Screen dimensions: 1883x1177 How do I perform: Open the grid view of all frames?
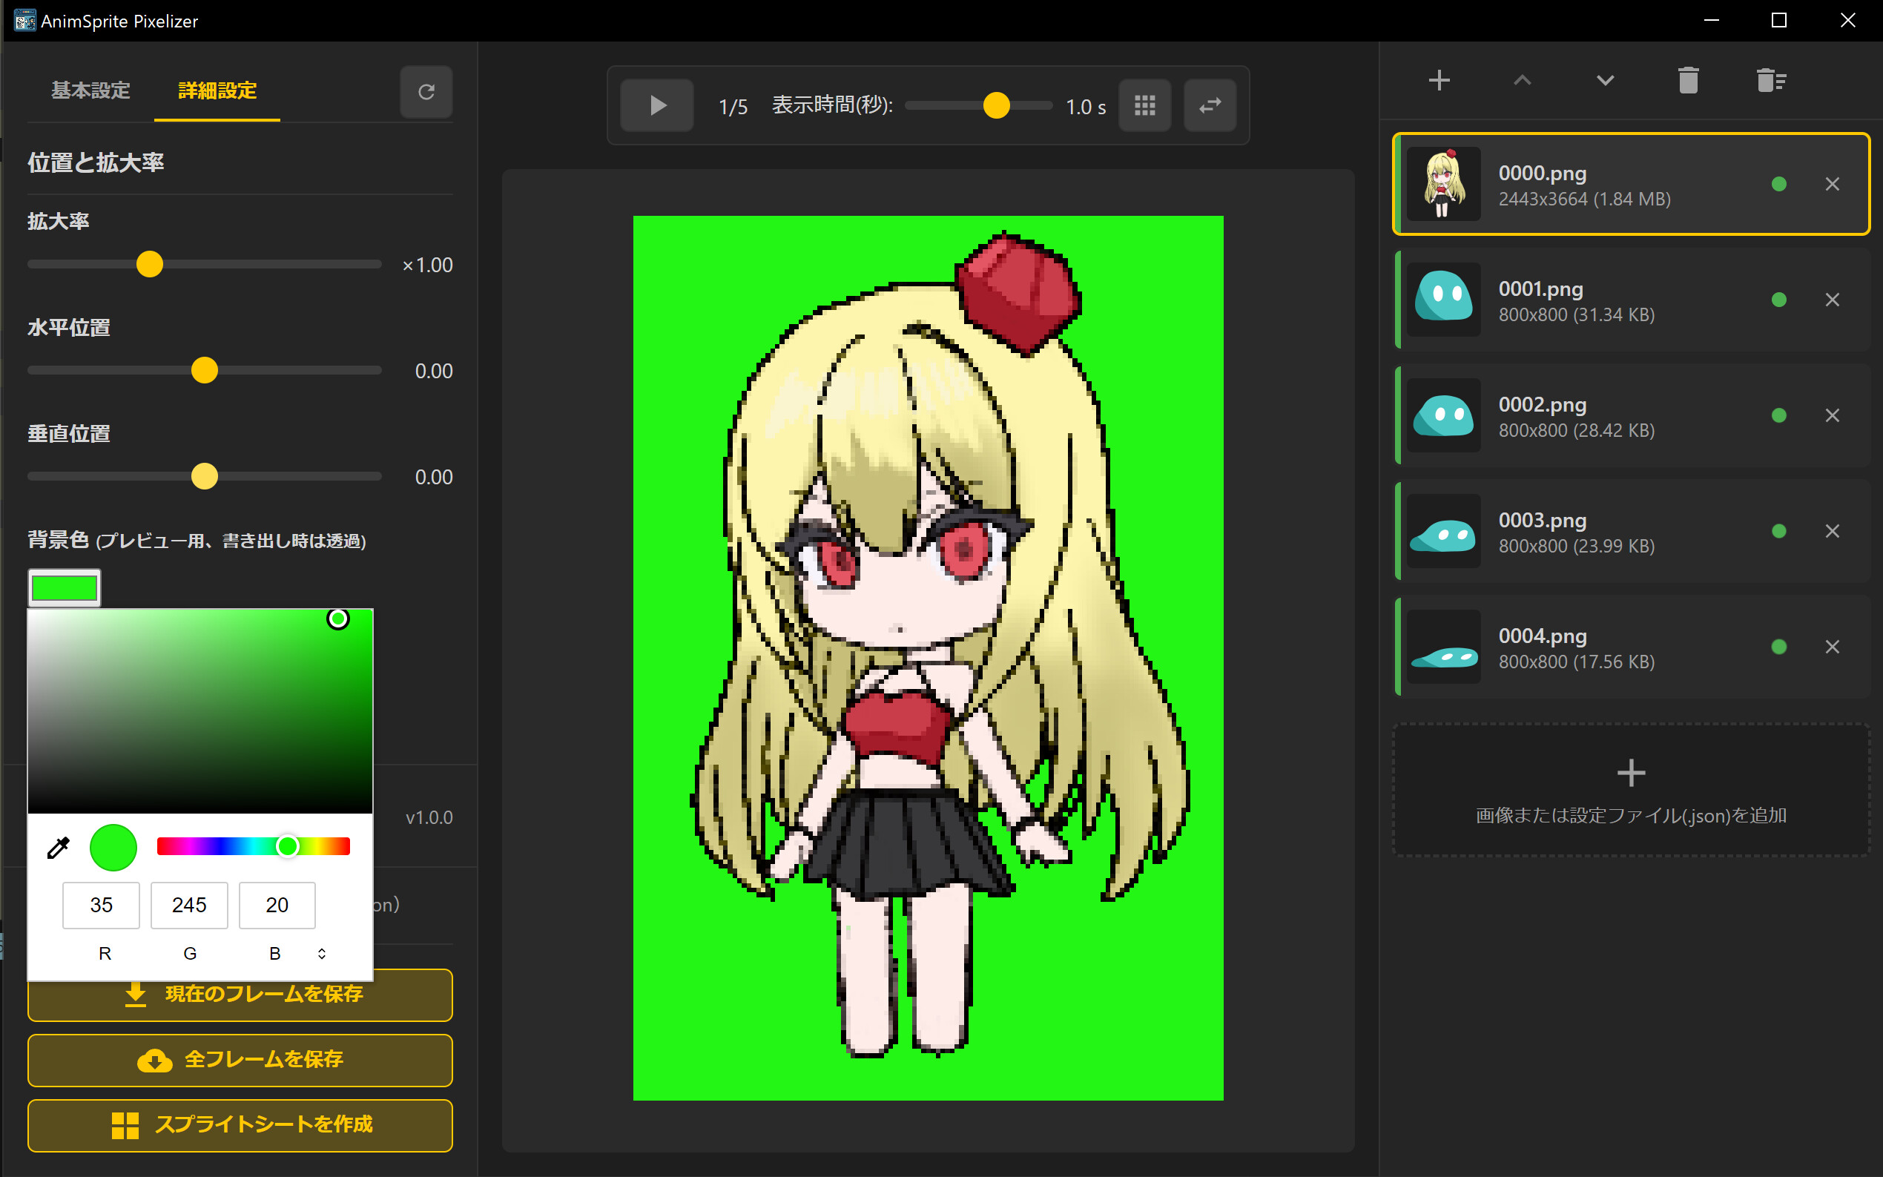[1144, 105]
